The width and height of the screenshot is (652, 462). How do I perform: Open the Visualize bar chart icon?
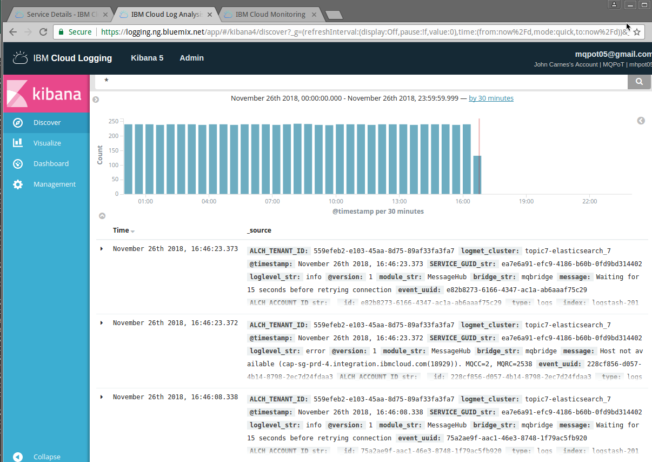click(18, 143)
